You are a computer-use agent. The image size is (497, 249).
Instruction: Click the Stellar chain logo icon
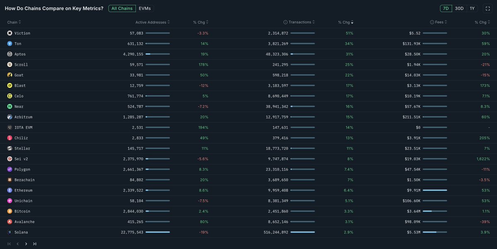[10, 148]
